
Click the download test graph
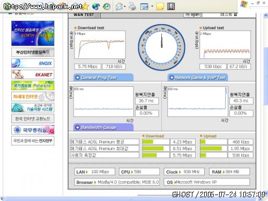[100, 44]
